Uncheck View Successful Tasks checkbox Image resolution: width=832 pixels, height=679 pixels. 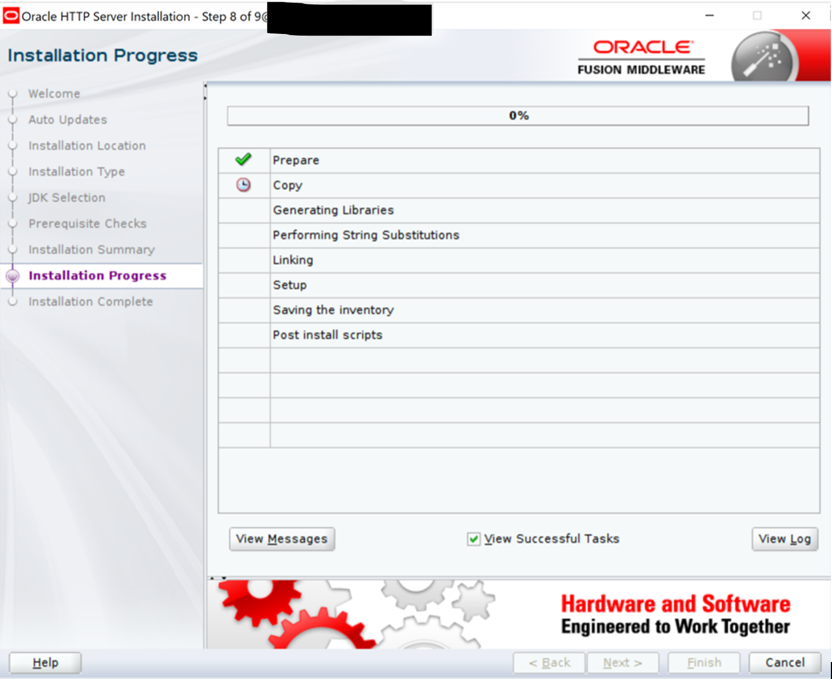click(x=474, y=539)
